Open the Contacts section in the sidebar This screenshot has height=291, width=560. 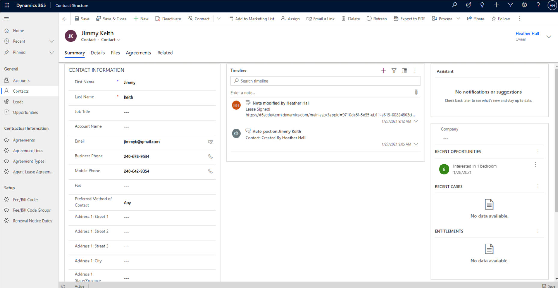coord(20,91)
